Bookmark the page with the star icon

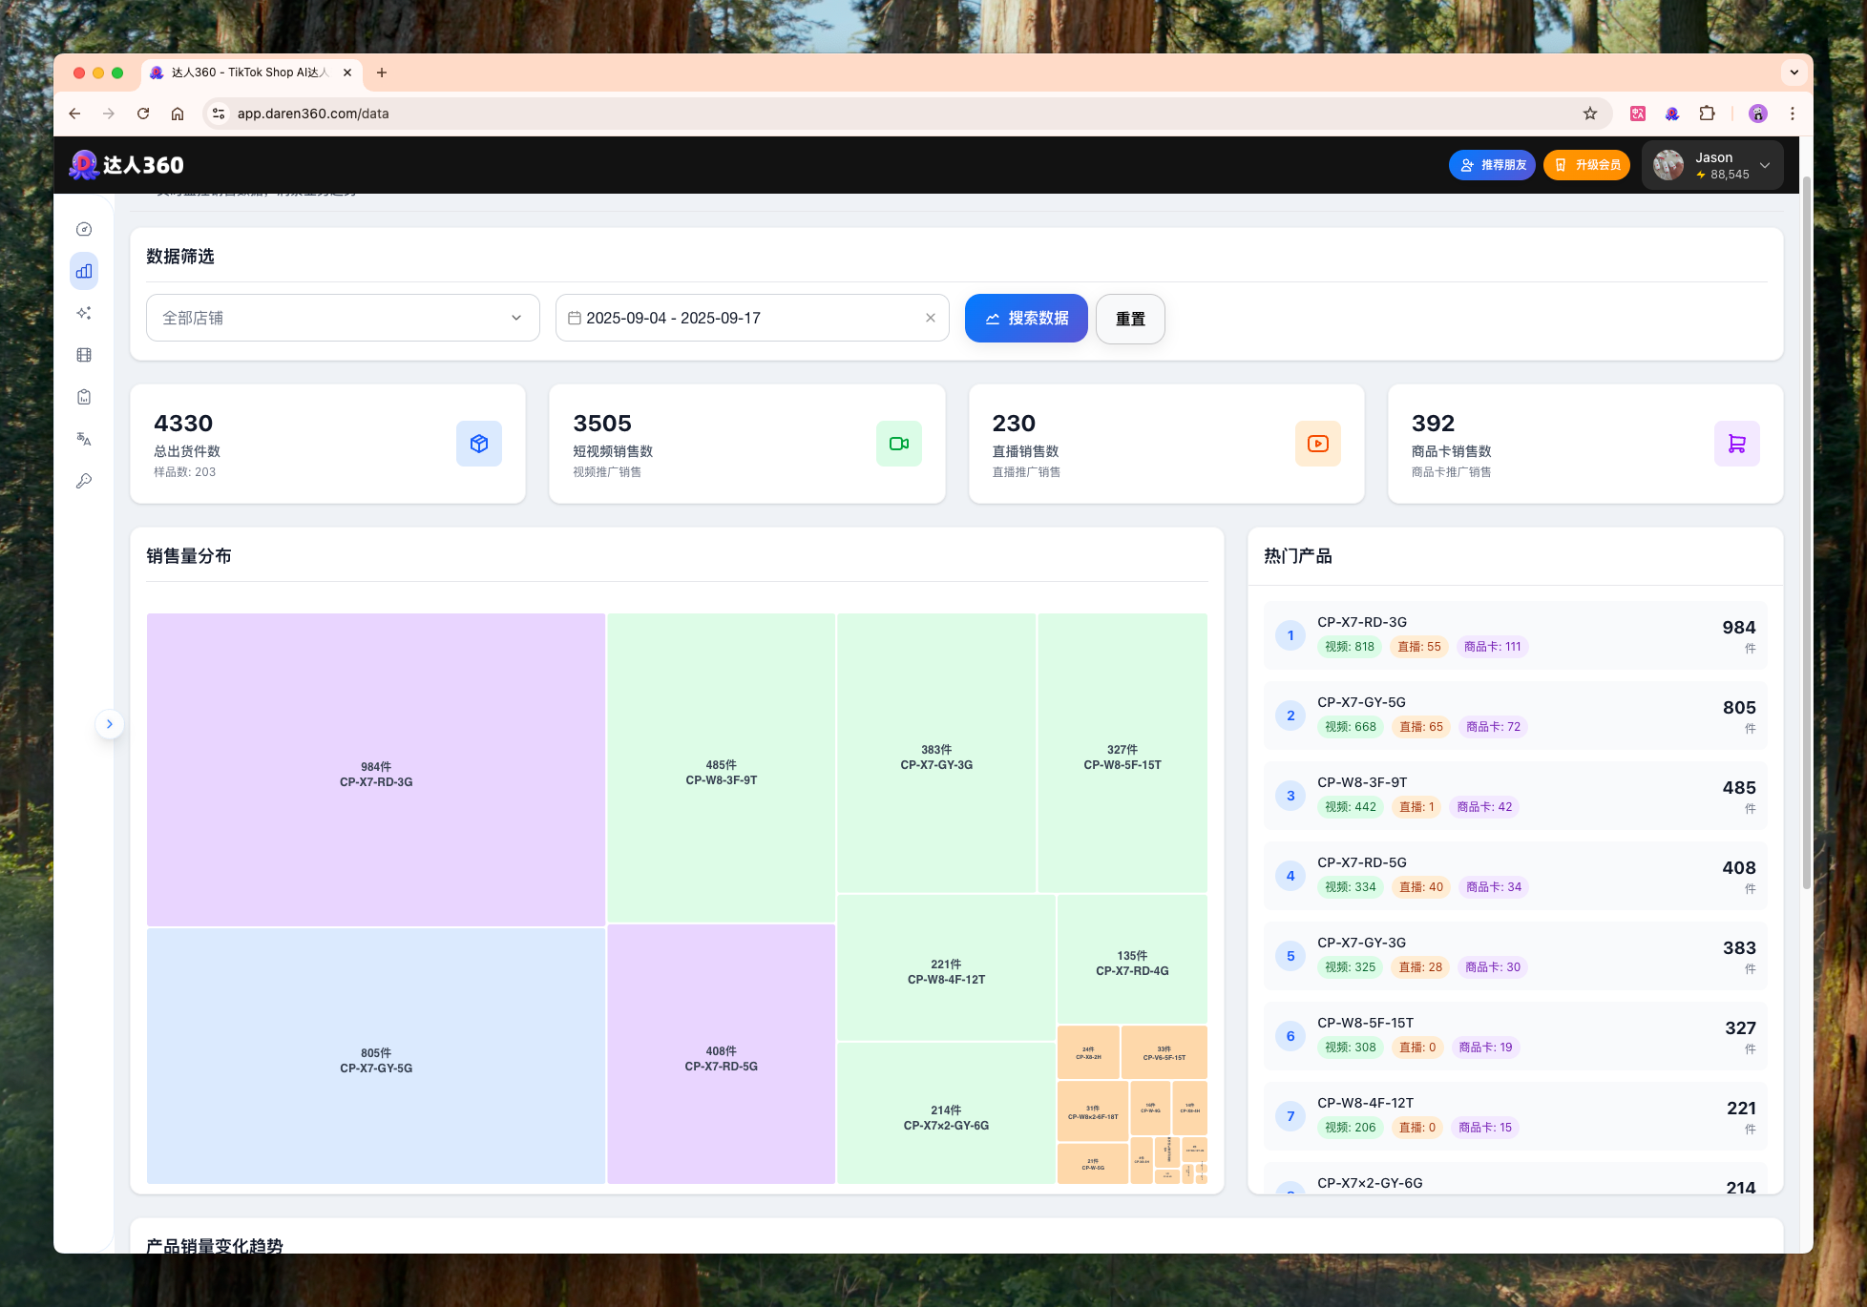1591,113
